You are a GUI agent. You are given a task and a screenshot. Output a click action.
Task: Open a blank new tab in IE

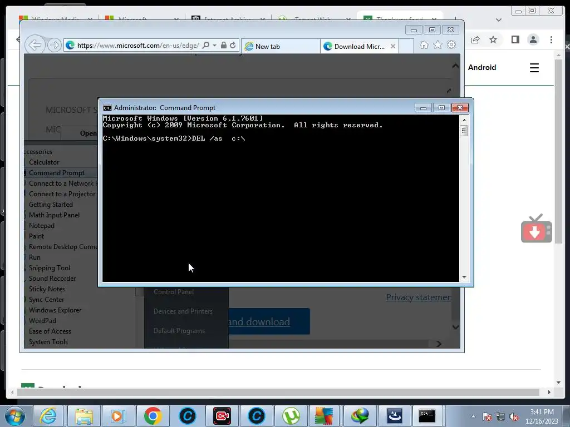click(406, 47)
